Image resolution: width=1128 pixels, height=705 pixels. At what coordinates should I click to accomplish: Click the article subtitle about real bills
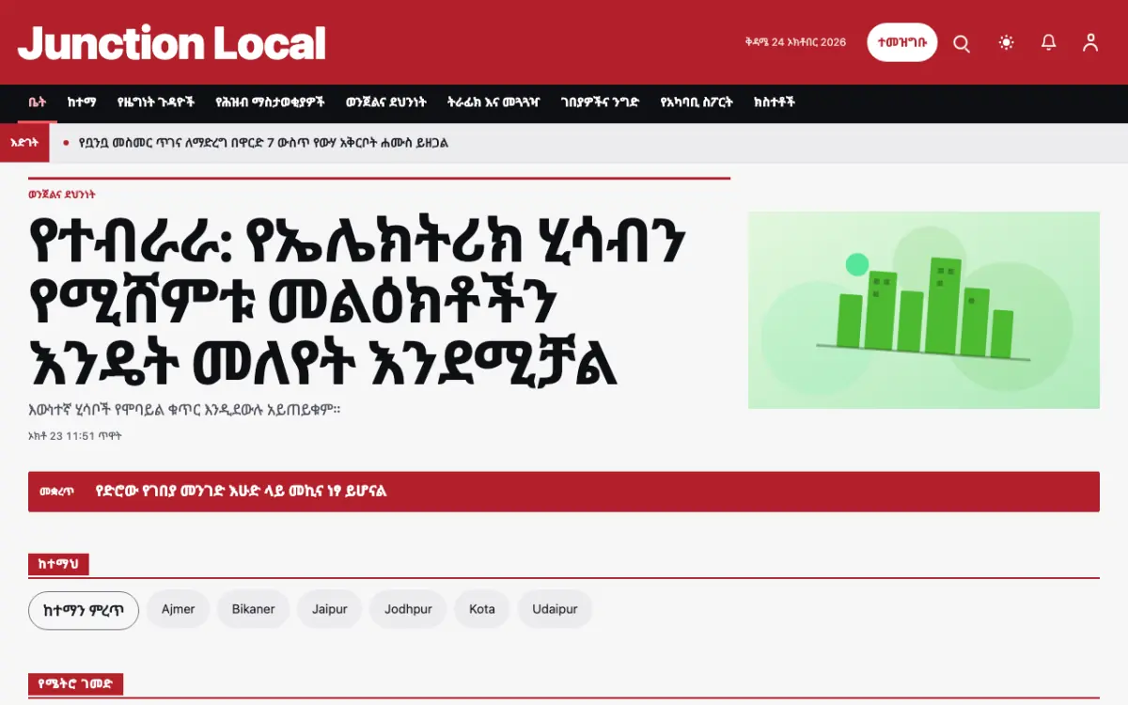pos(184,410)
